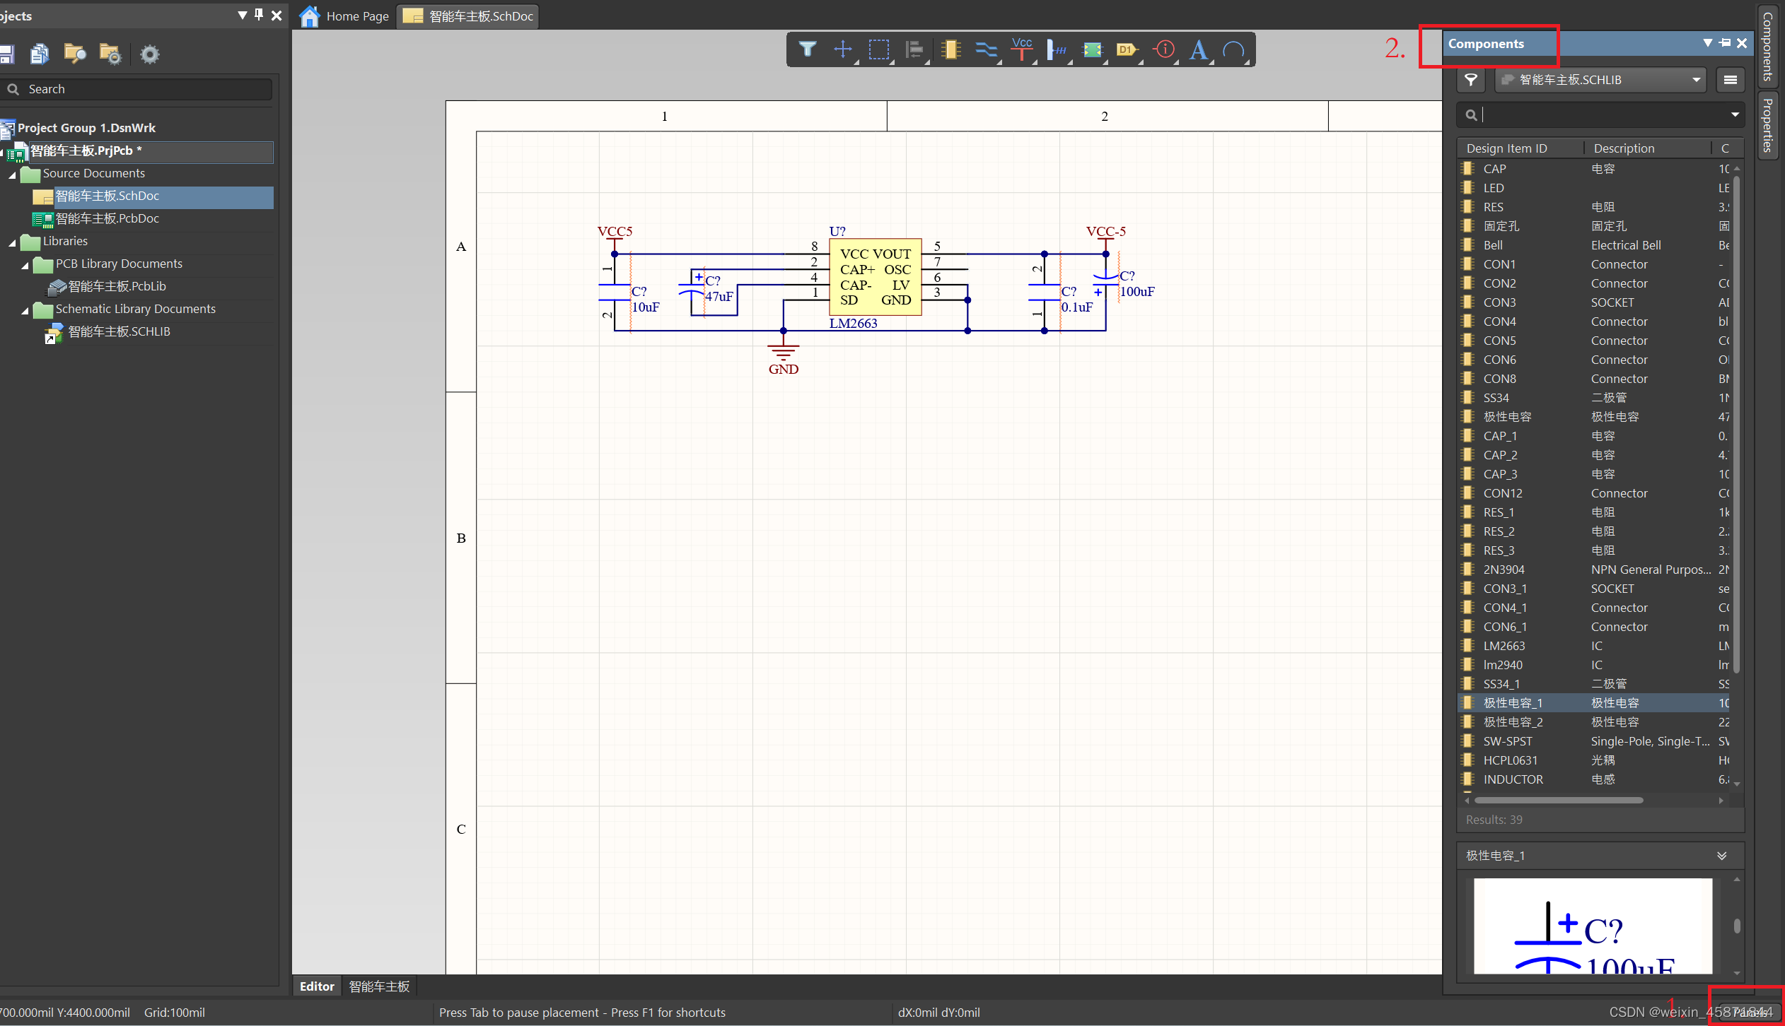
Task: Collapse the Source Documents folder
Action: (x=12, y=174)
